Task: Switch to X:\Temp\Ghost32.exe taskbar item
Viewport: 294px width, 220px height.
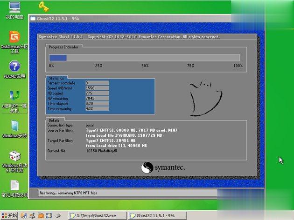Action: coord(98,215)
